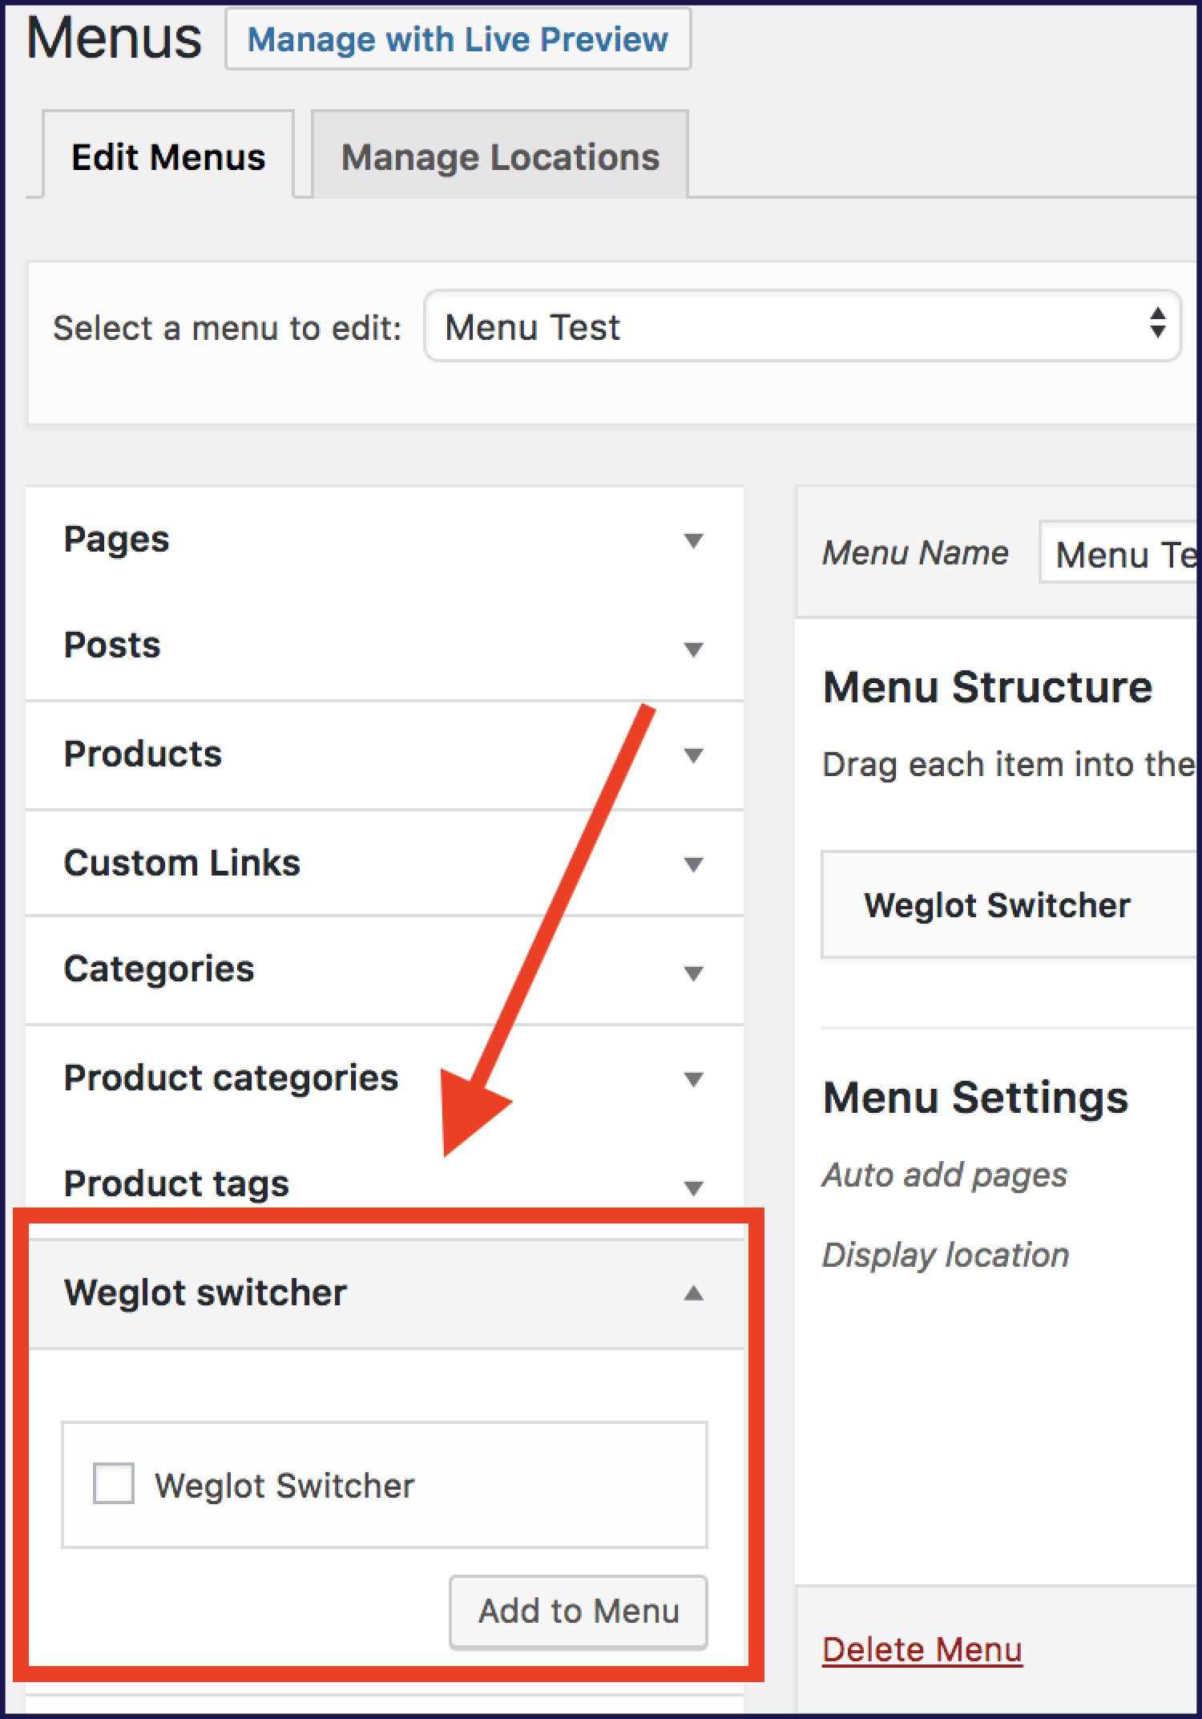Click the Custom Links panel title
The image size is (1202, 1719).
pyautogui.click(x=182, y=863)
